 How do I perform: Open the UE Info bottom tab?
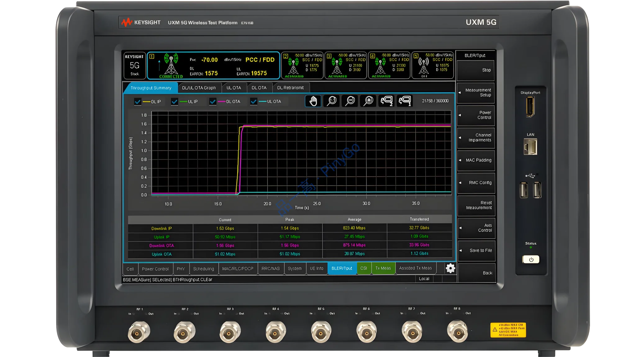point(316,269)
